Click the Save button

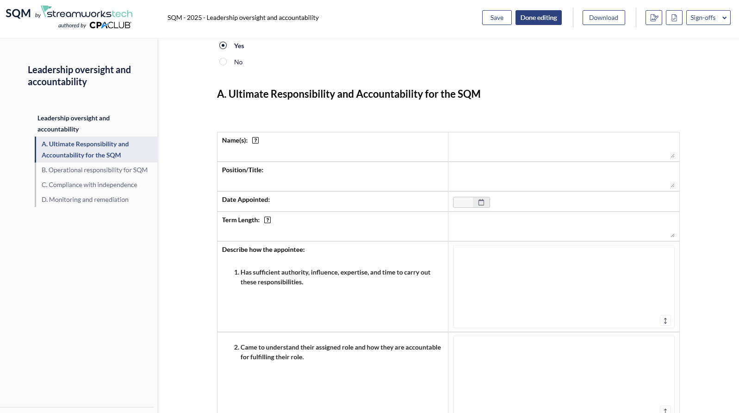(497, 18)
